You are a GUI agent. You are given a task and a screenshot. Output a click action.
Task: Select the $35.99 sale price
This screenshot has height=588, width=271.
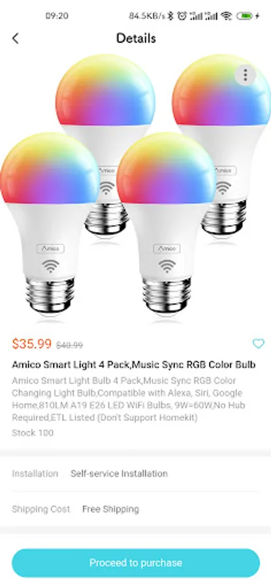[32, 344]
